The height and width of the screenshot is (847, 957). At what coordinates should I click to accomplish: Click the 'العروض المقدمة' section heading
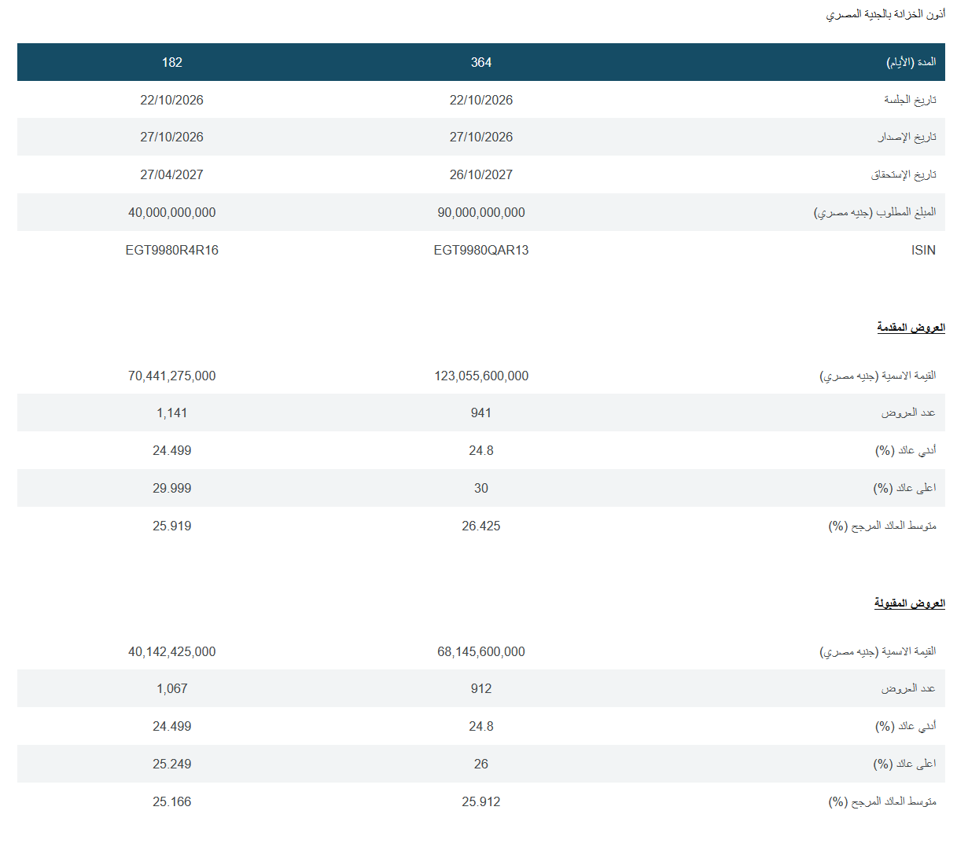911,327
